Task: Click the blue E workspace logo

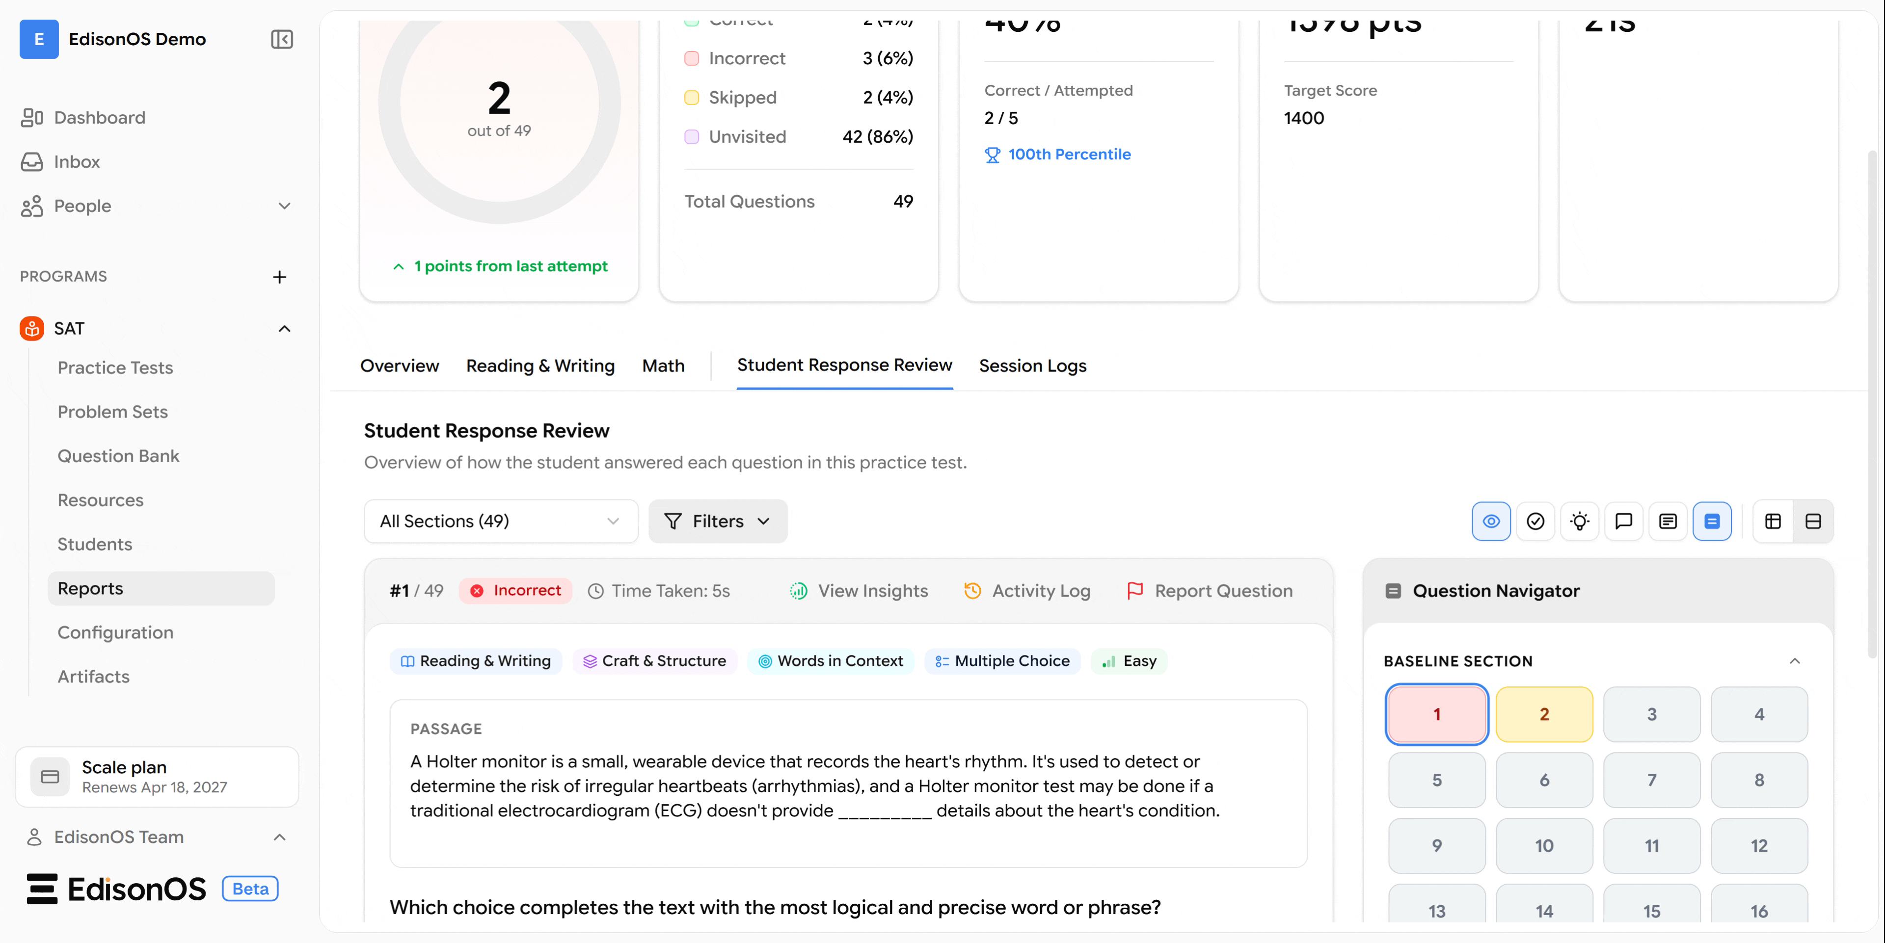Action: (39, 39)
